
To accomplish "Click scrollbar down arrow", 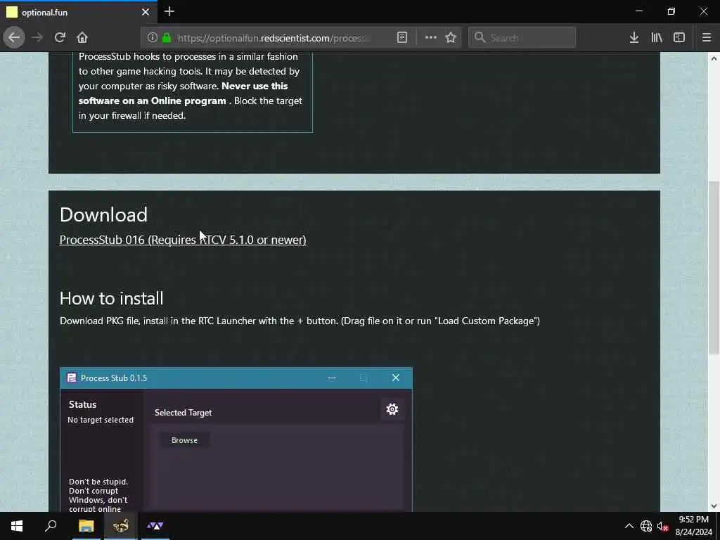I will [714, 506].
